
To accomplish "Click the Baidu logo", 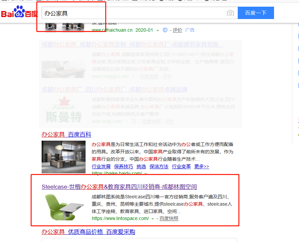I will pyautogui.click(x=19, y=13).
